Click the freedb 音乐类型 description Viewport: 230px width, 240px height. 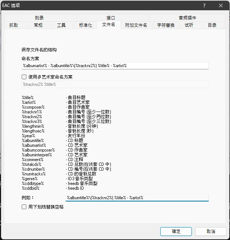83,183
